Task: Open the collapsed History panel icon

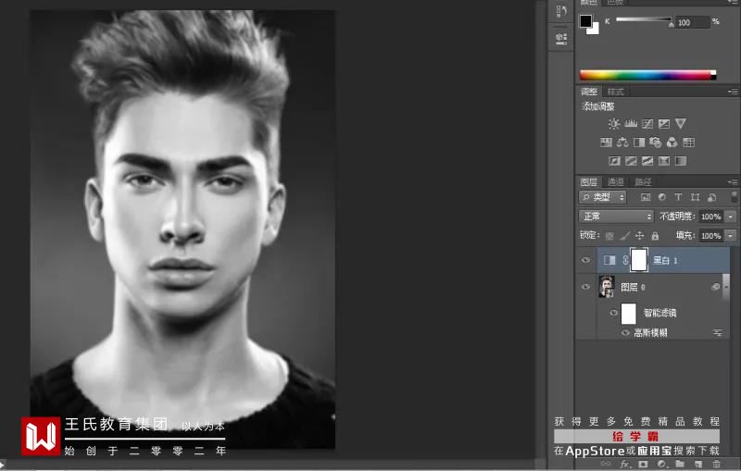Action: click(561, 12)
